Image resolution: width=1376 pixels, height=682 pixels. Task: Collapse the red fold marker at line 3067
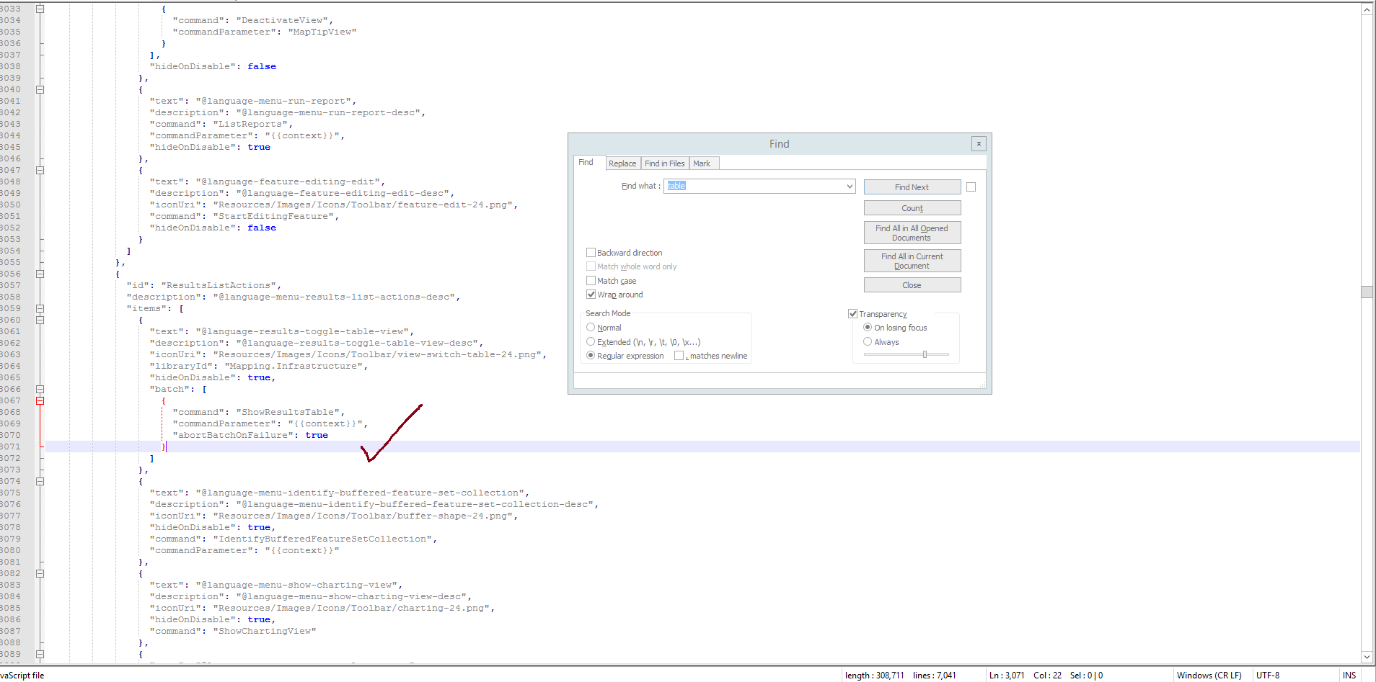click(x=40, y=400)
